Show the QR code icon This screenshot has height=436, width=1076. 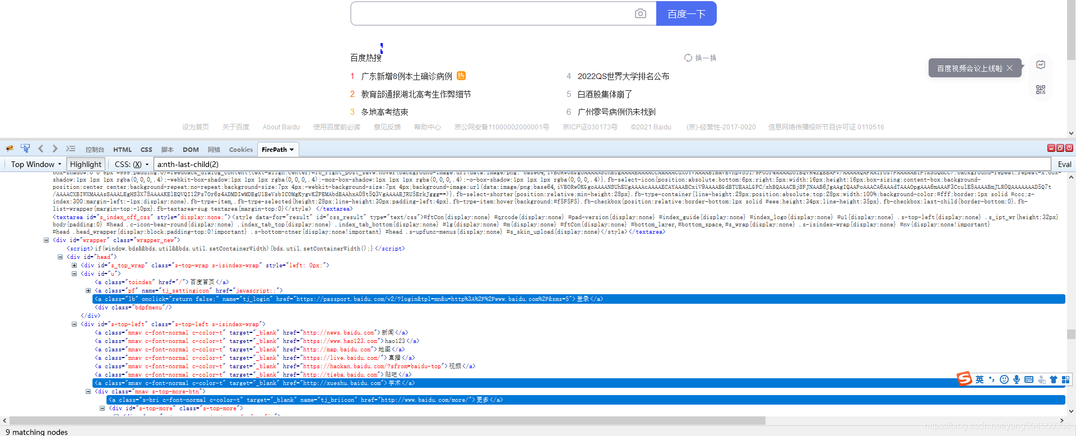(1041, 90)
